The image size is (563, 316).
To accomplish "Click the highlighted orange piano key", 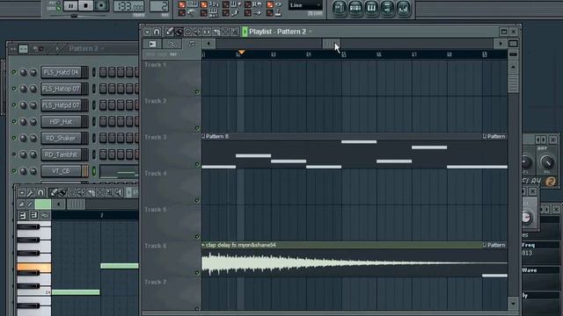I will [34, 267].
